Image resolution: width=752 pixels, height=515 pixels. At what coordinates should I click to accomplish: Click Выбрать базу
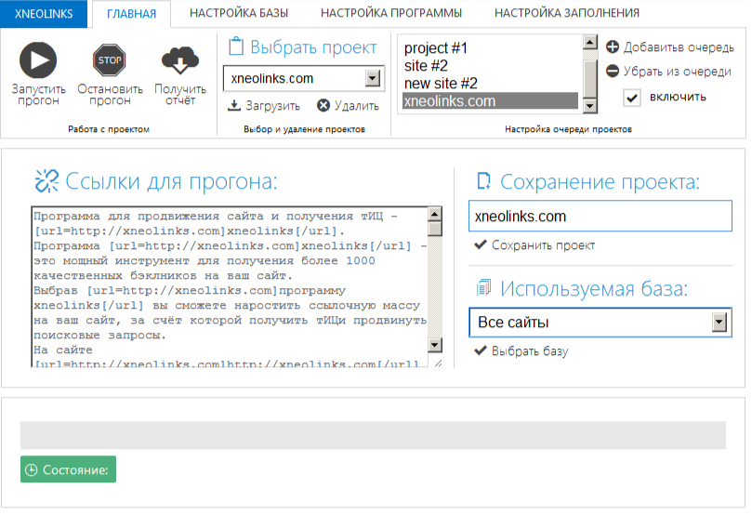[530, 351]
